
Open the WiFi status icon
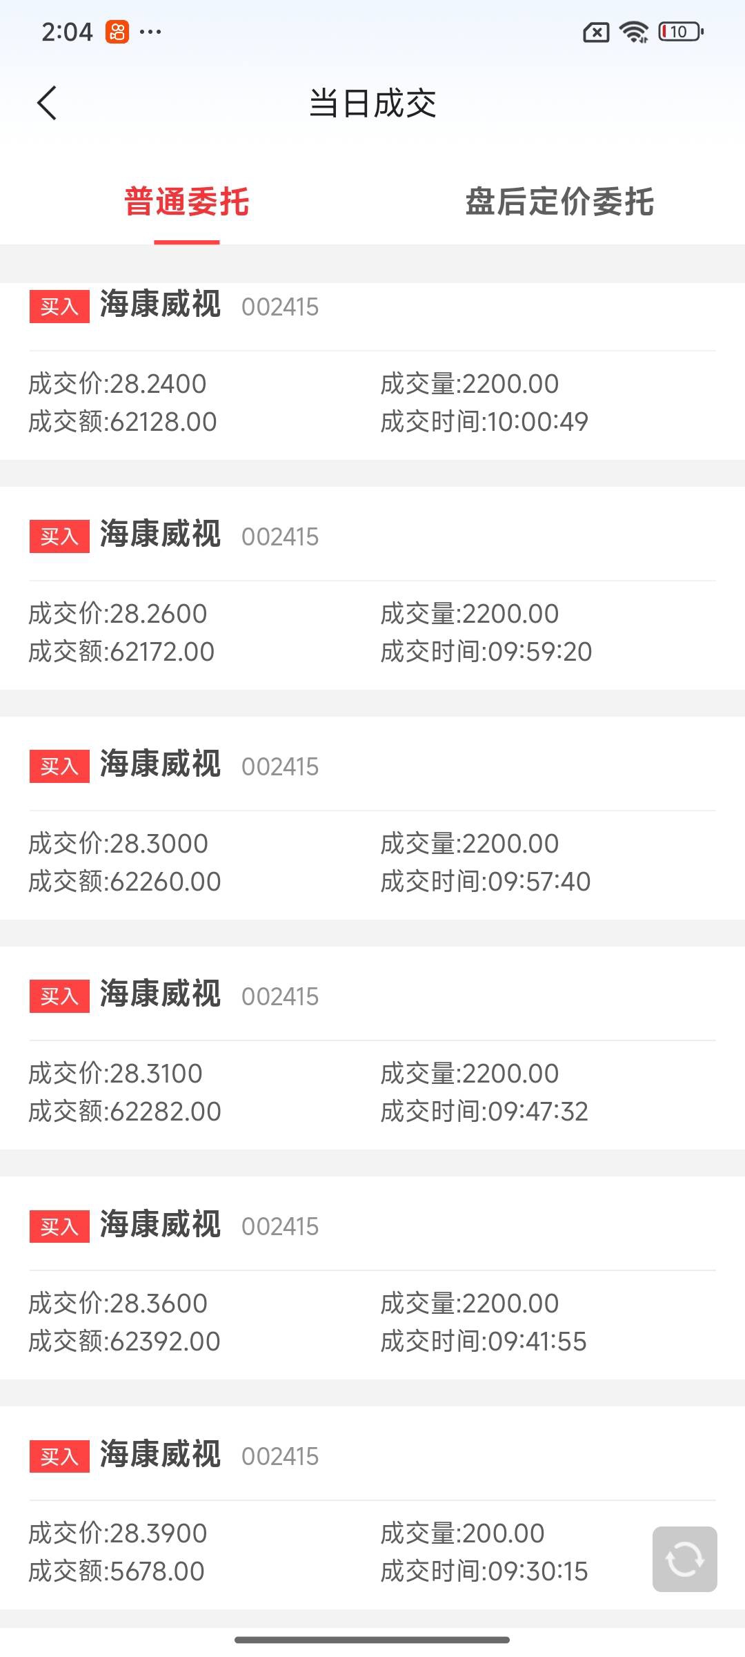pos(633,32)
